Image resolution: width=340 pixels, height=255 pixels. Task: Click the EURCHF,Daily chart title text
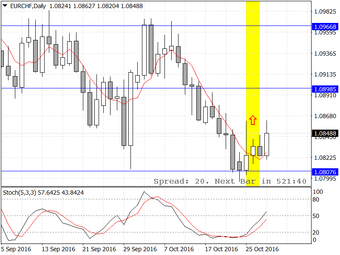pyautogui.click(x=28, y=6)
